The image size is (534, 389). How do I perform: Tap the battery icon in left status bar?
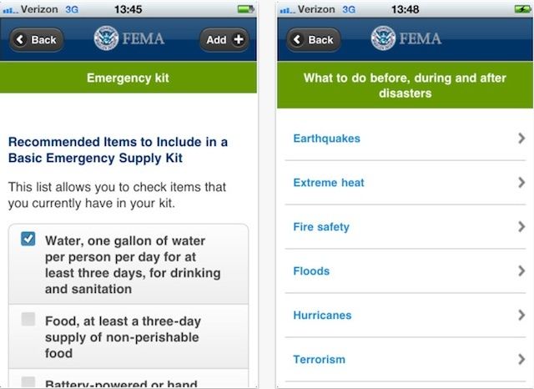(x=245, y=9)
